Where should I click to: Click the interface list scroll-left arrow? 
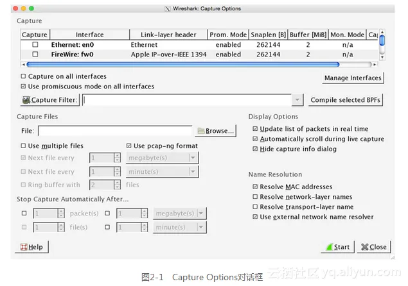pyautogui.click(x=23, y=64)
